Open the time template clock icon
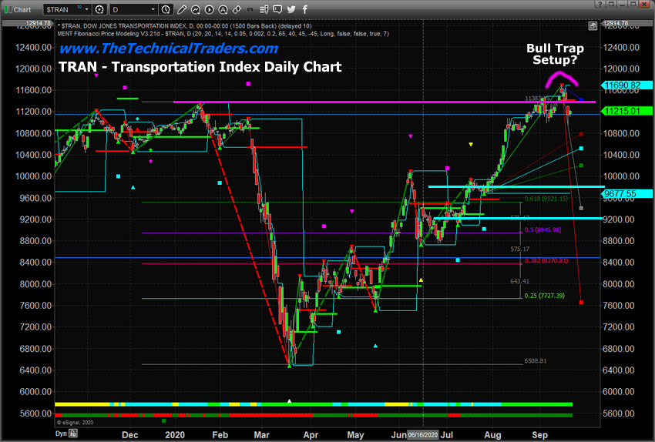Image resolution: width=655 pixels, height=442 pixels. 166,9
